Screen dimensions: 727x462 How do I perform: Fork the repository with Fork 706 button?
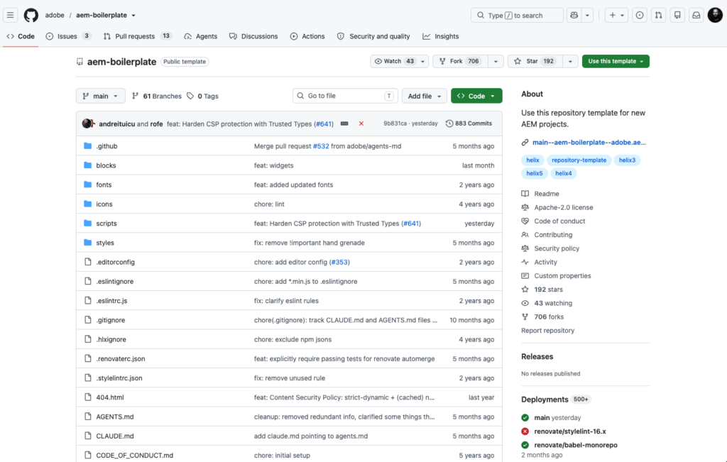(x=460, y=61)
